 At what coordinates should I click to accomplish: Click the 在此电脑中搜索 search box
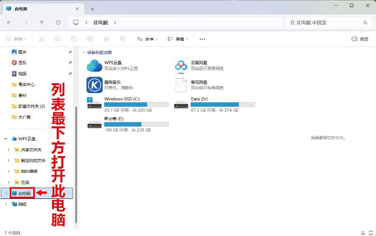point(324,23)
